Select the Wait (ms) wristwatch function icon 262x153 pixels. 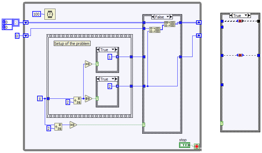click(x=50, y=14)
